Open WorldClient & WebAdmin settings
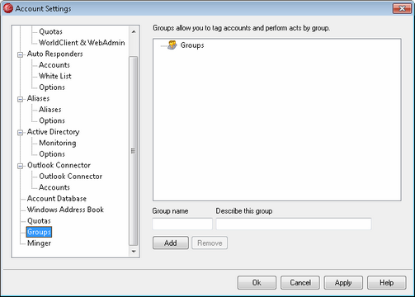This screenshot has width=415, height=297. [82, 43]
